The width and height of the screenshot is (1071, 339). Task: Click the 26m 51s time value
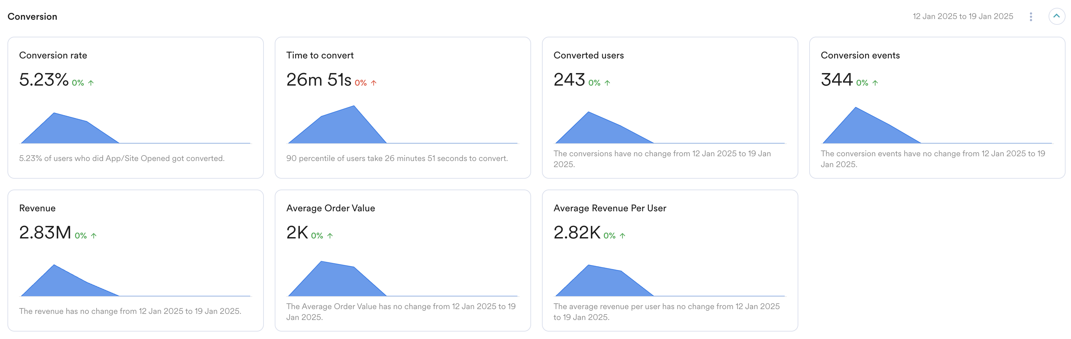click(x=319, y=80)
